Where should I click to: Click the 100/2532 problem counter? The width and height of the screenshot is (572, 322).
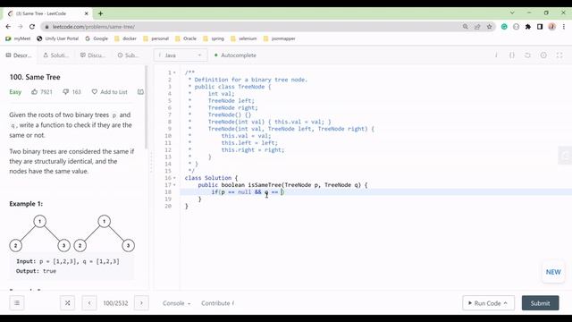click(x=115, y=303)
